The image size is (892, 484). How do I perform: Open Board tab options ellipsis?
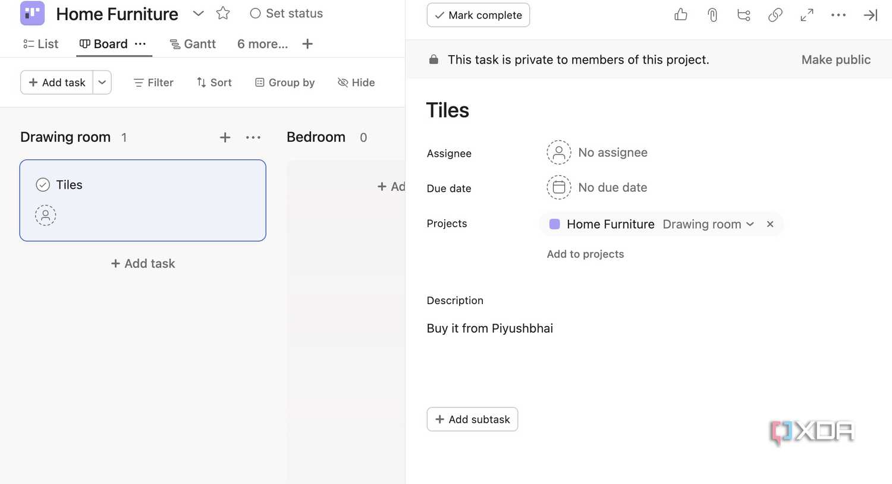coord(140,44)
